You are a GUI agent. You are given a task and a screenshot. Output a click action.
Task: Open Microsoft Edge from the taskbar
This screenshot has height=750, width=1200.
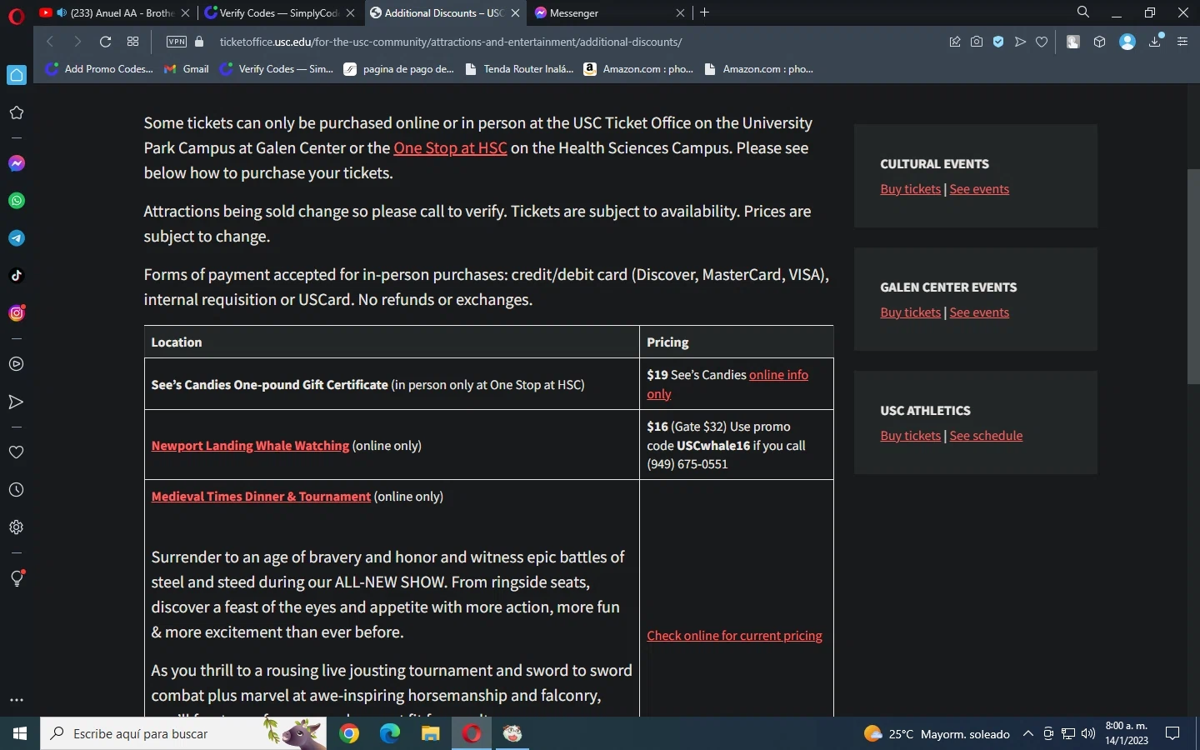pos(390,733)
